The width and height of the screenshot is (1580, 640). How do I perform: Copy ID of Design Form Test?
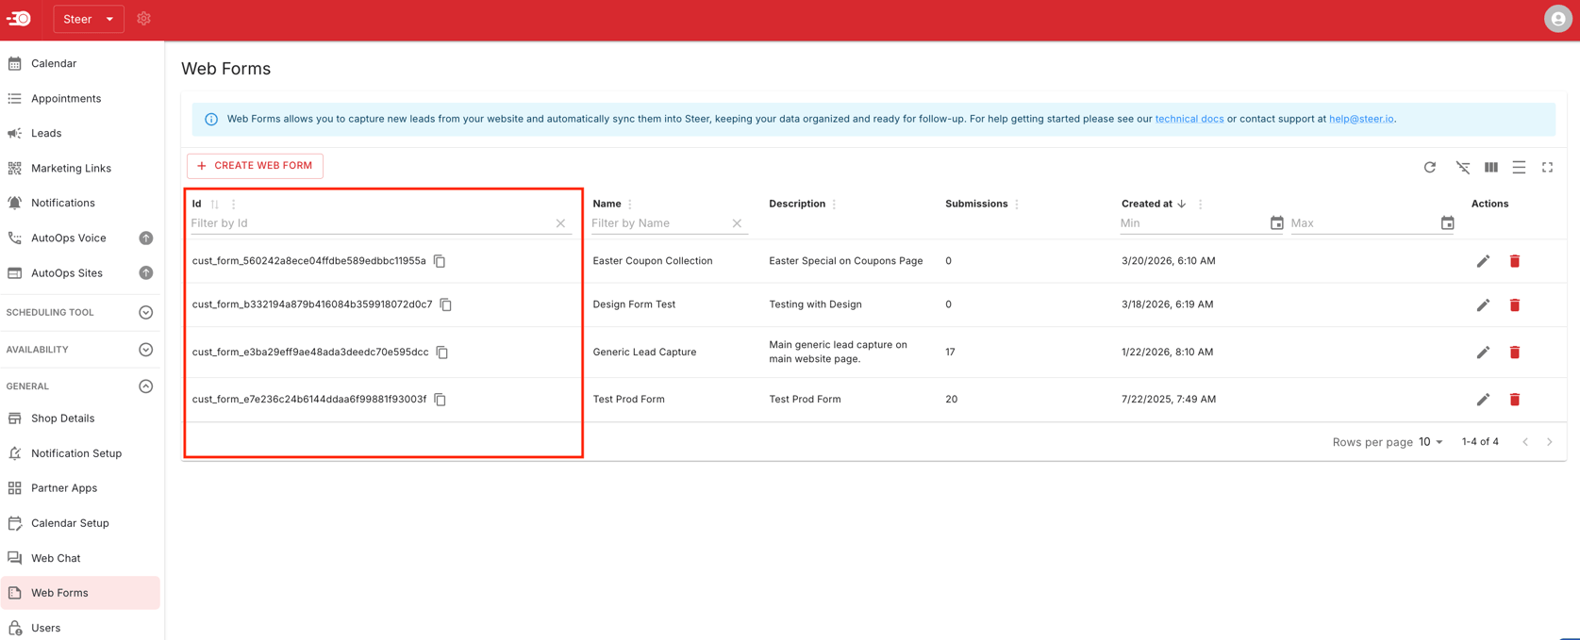pos(446,304)
